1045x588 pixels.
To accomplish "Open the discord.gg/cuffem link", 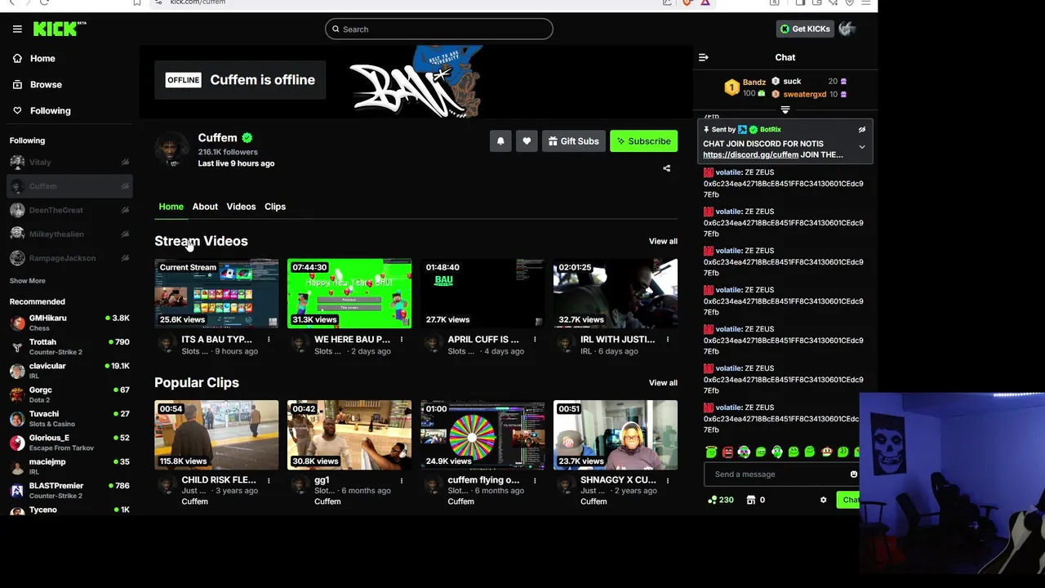I will 750,155.
